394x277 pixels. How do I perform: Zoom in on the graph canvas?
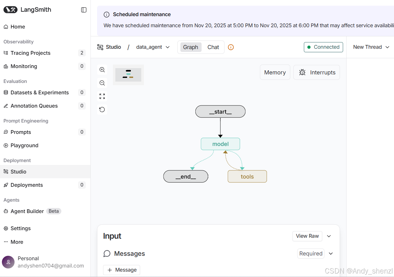click(102, 70)
